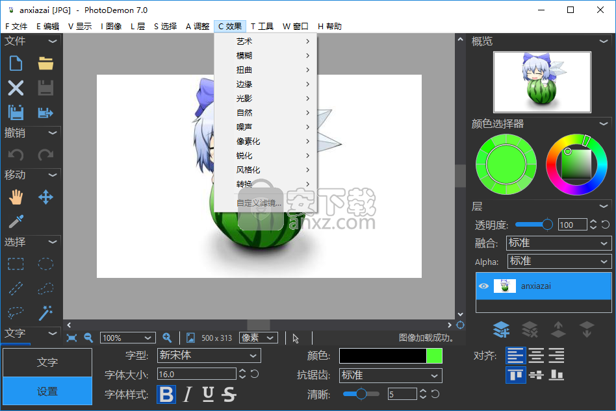Click the black text color swatch
The image size is (616, 411).
pyautogui.click(x=383, y=356)
